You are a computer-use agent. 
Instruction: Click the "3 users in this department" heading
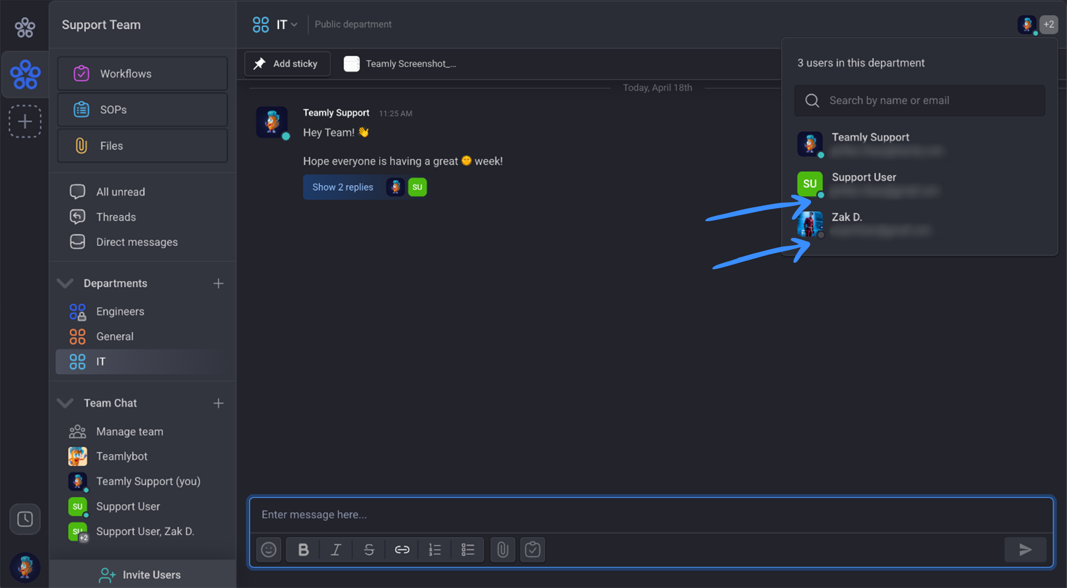click(861, 63)
